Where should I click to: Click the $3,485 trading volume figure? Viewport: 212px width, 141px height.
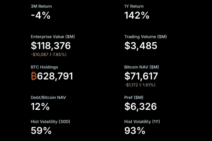140,46
